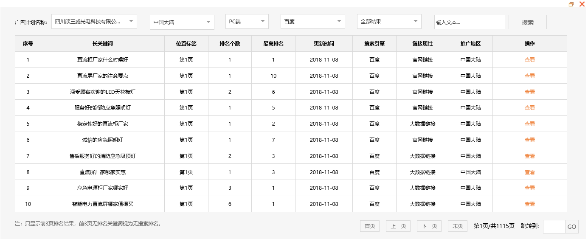Select keyword 服务好的消防应急照明灯
This screenshot has height=239, width=588.
click(103, 108)
